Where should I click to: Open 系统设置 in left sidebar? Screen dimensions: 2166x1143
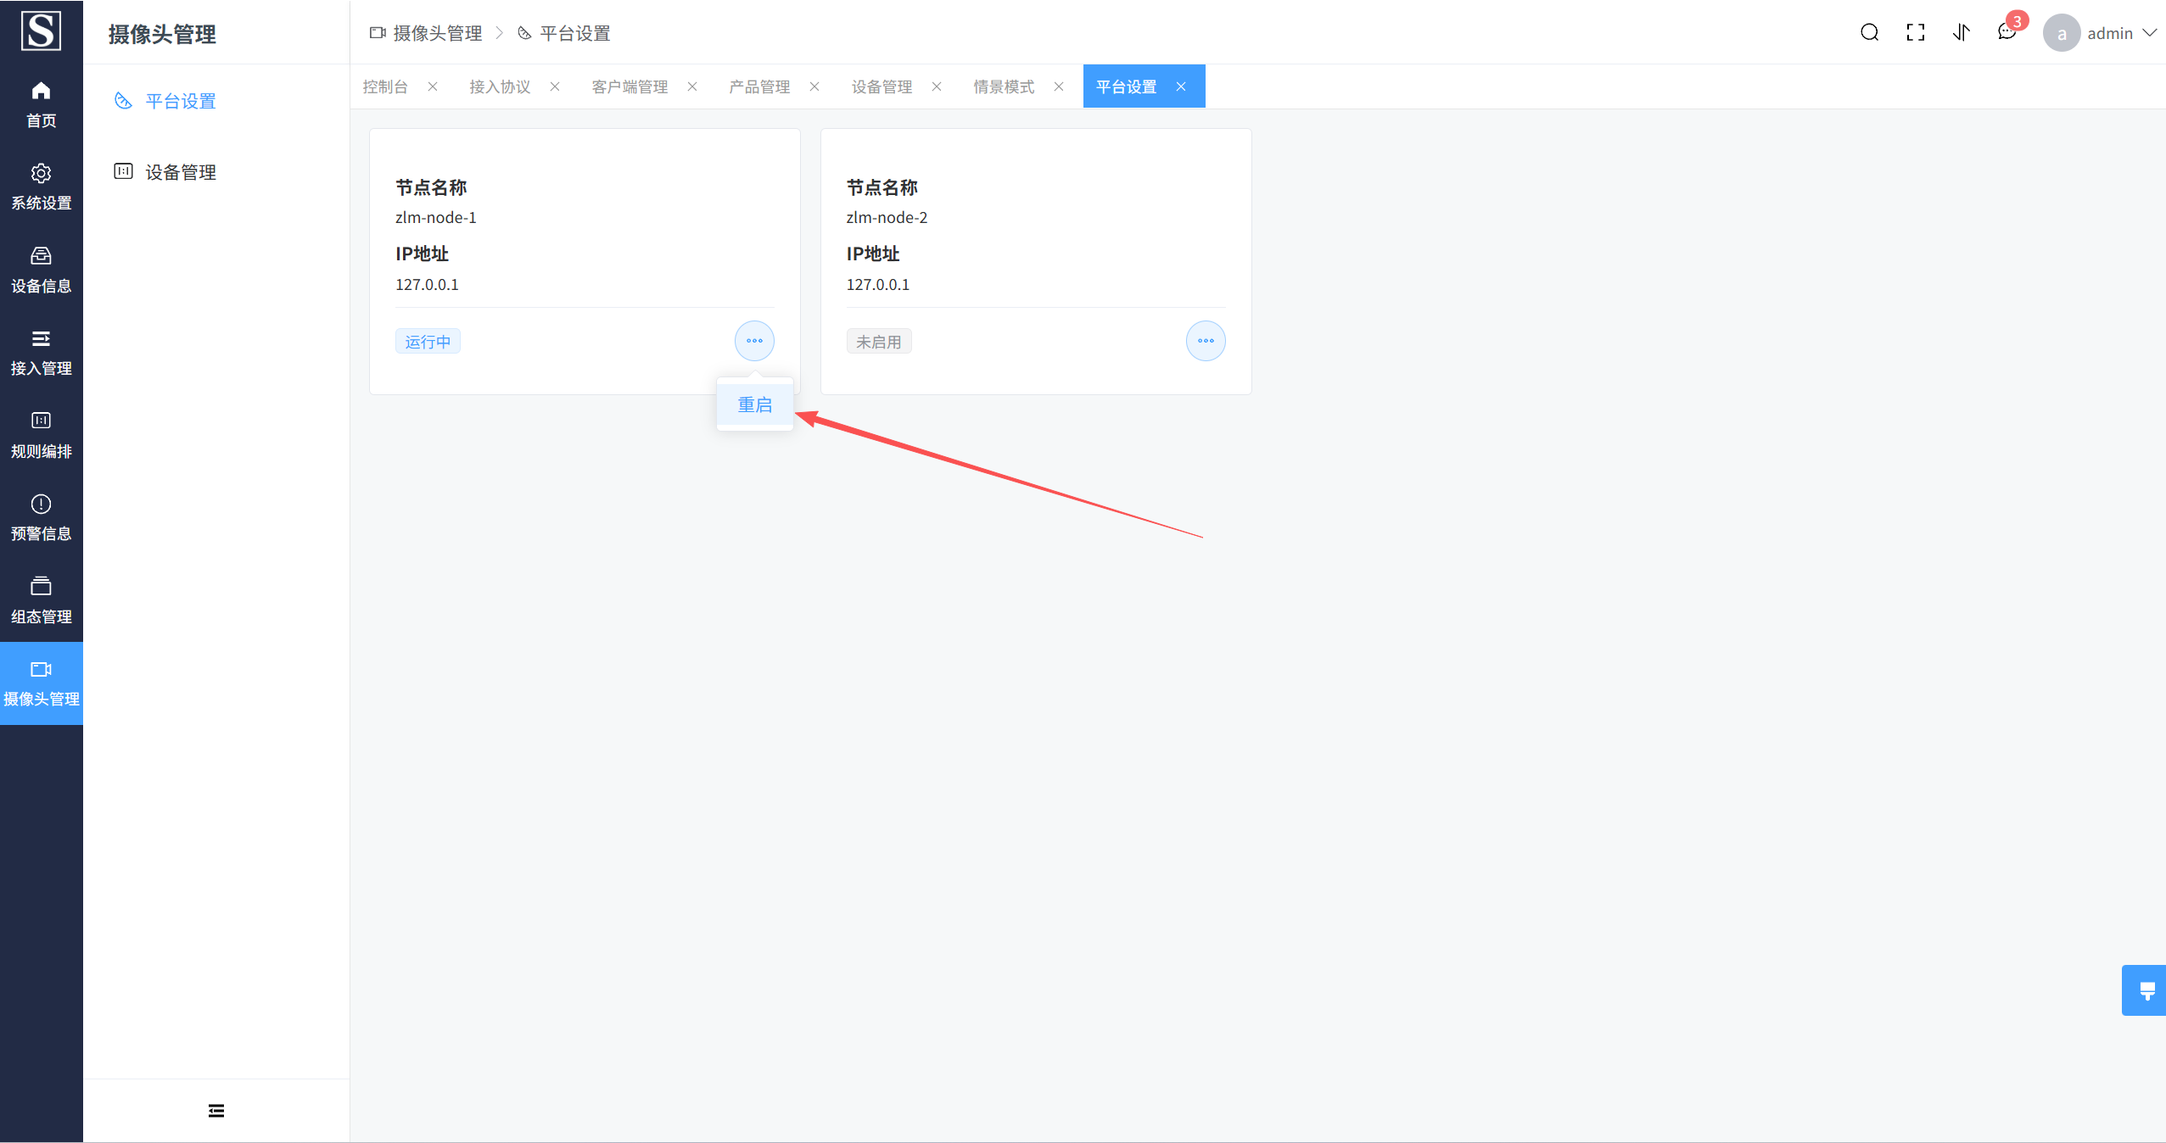click(x=41, y=187)
